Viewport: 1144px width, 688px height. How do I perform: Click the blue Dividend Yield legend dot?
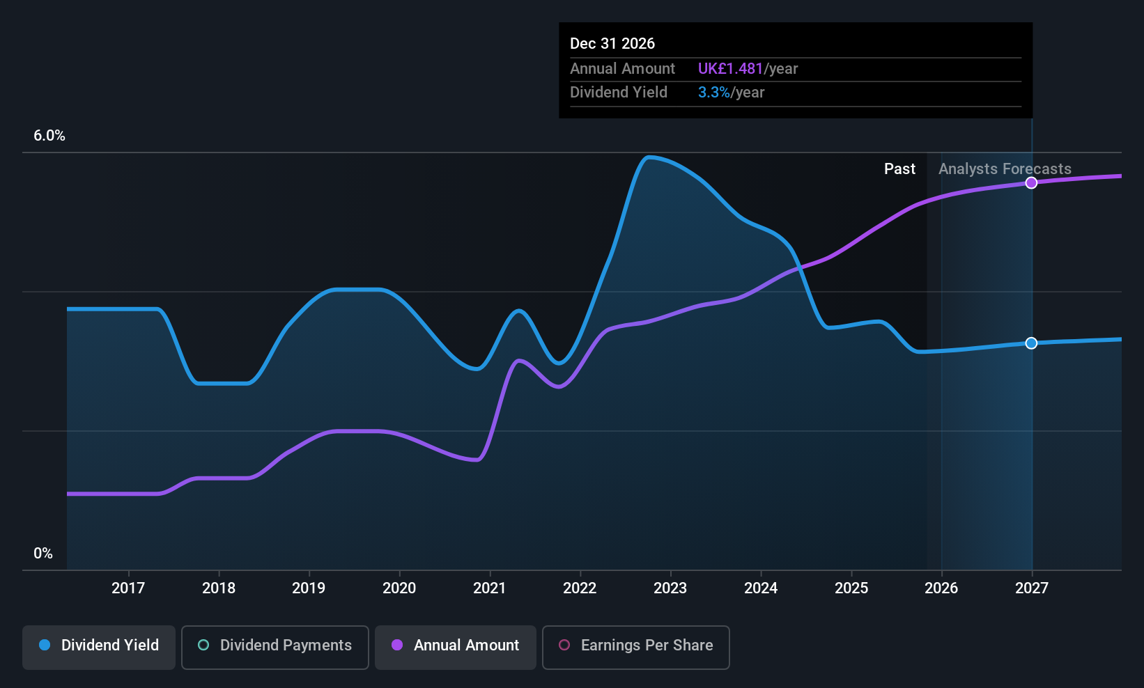click(x=44, y=646)
